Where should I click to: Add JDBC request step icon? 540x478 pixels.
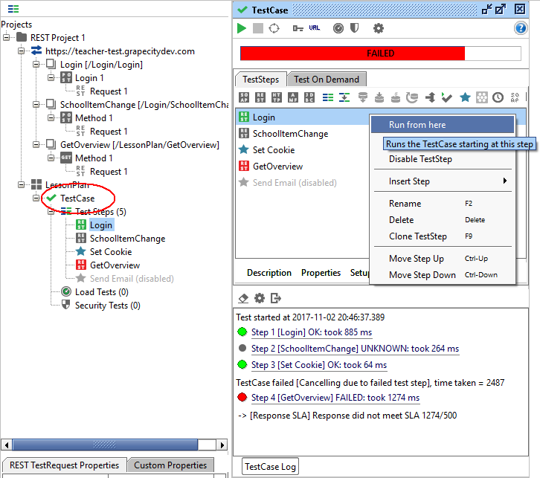[309, 97]
